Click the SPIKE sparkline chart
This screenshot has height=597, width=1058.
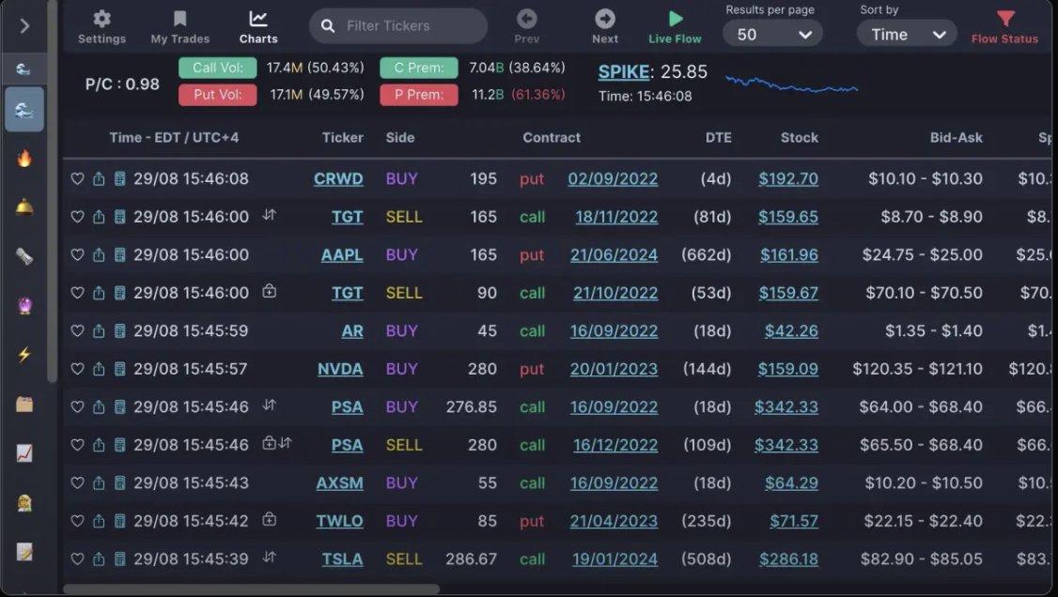791,84
